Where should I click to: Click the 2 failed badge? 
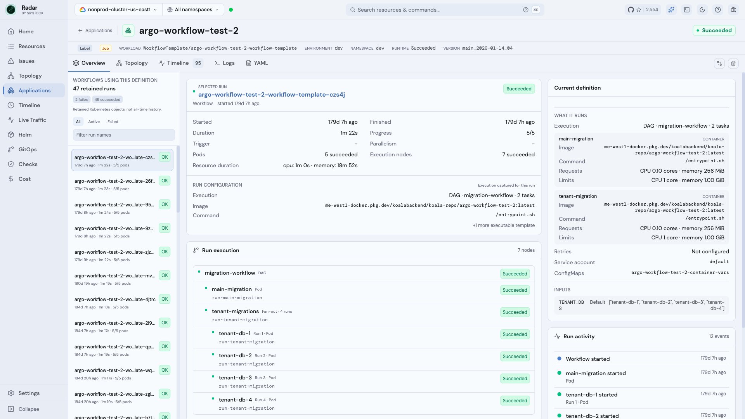pos(81,100)
